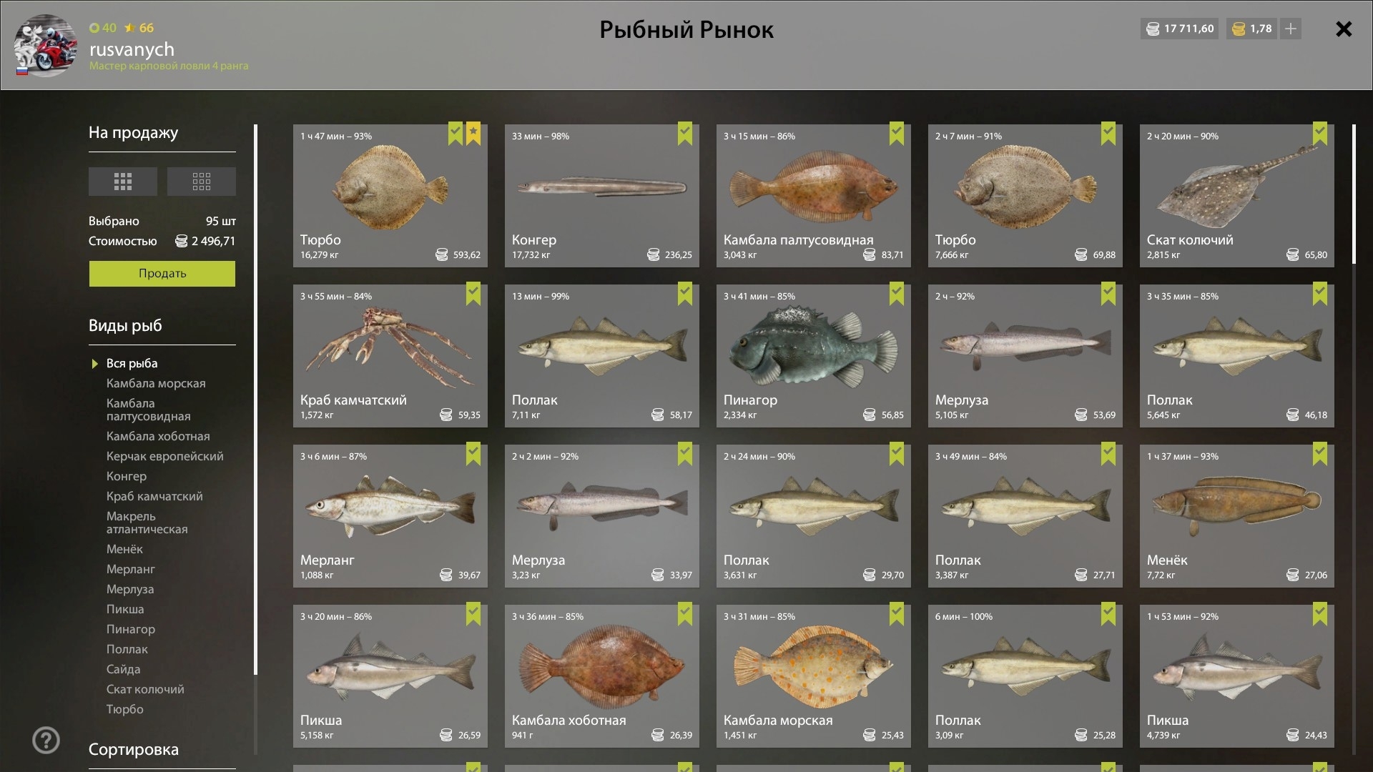Click the plus icon to add gold
The image size is (1373, 772).
click(x=1291, y=29)
